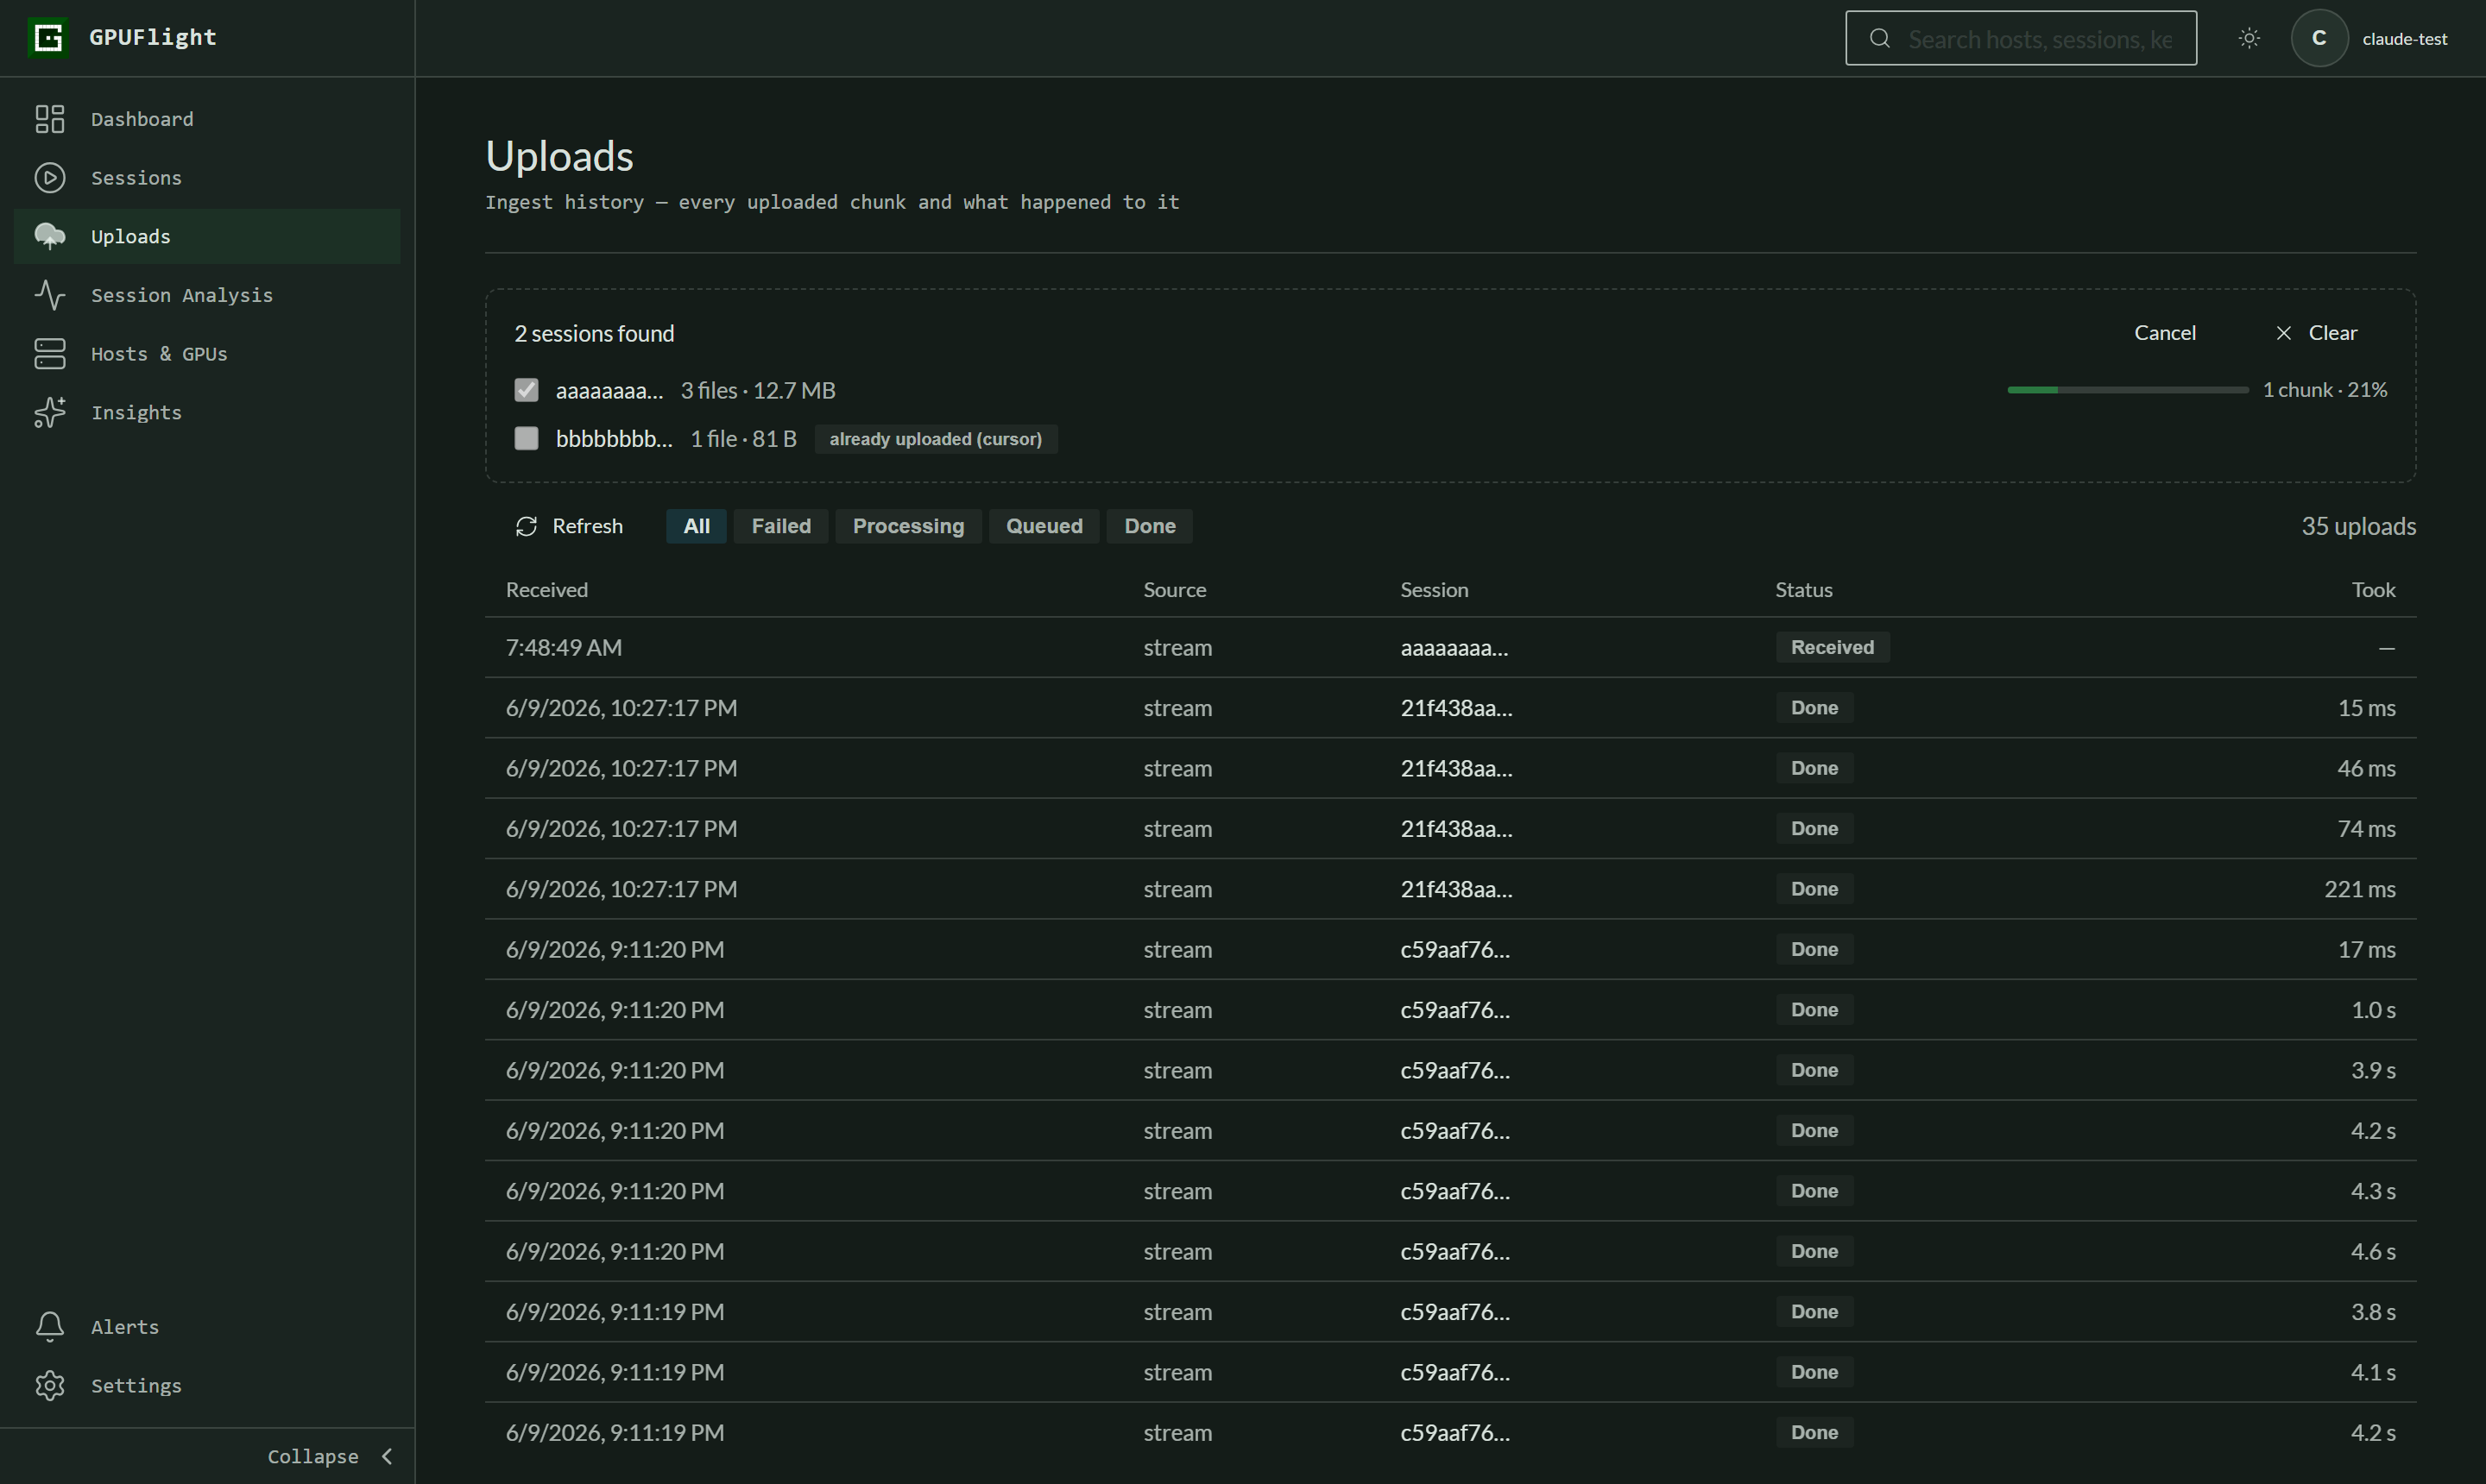This screenshot has width=2486, height=1484.
Task: Click the 2 sessions found heading
Action: pos(594,333)
